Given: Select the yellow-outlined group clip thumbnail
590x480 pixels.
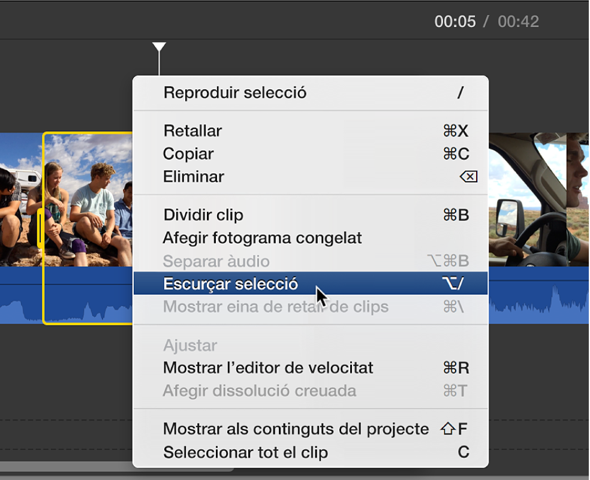Looking at the screenshot, I should 87,198.
